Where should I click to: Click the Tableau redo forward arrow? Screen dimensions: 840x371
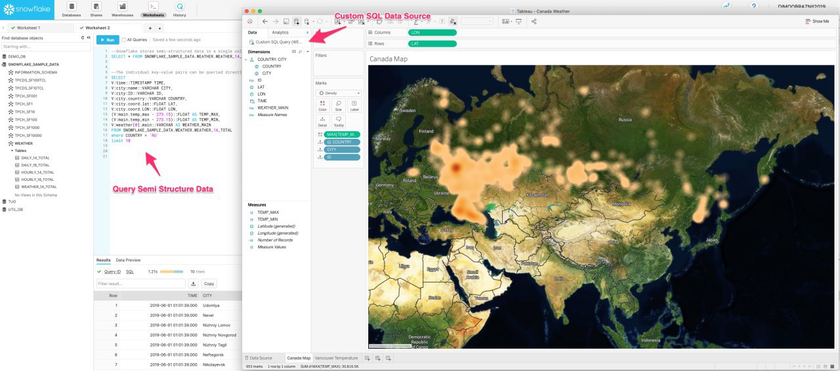[x=276, y=22]
